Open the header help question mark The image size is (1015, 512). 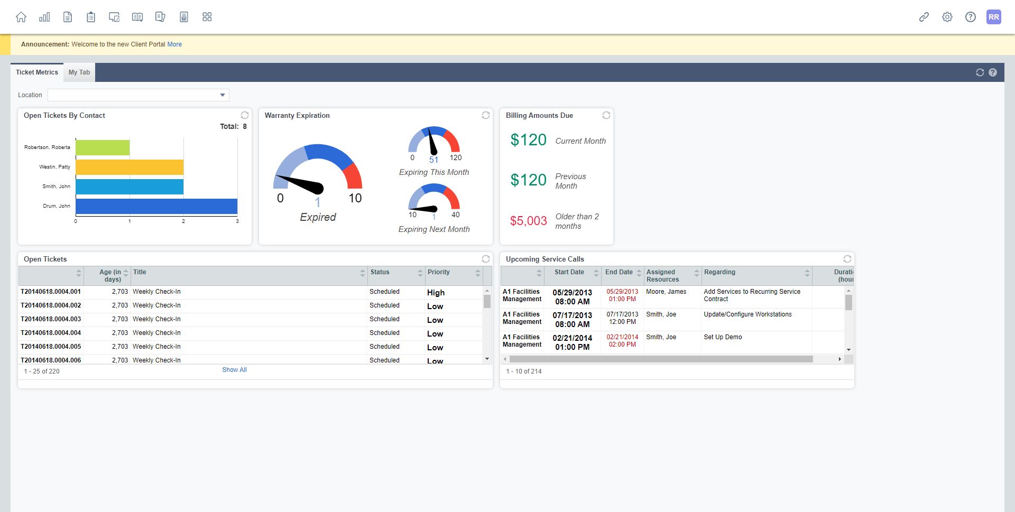click(971, 17)
